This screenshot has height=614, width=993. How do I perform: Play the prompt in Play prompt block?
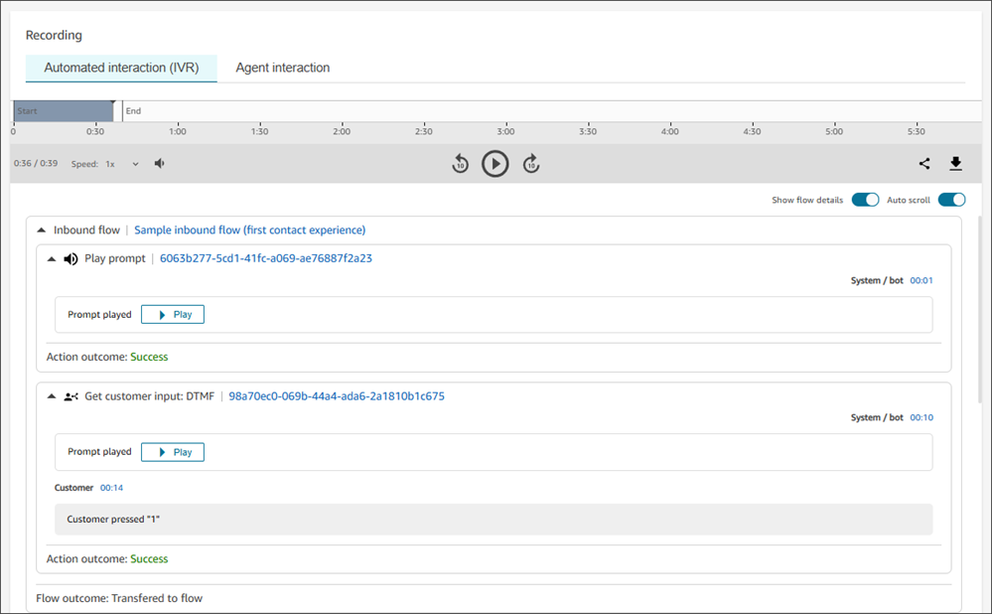click(x=173, y=315)
